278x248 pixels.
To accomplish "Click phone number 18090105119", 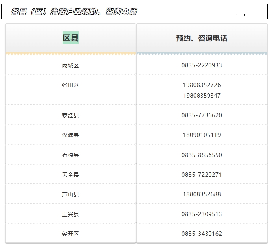I will pyautogui.click(x=202, y=135).
